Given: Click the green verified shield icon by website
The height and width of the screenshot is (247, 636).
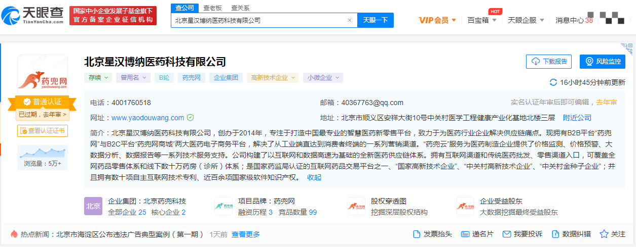Looking at the screenshot, I should [191, 118].
